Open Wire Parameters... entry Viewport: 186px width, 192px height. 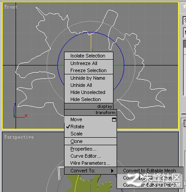click(90, 163)
